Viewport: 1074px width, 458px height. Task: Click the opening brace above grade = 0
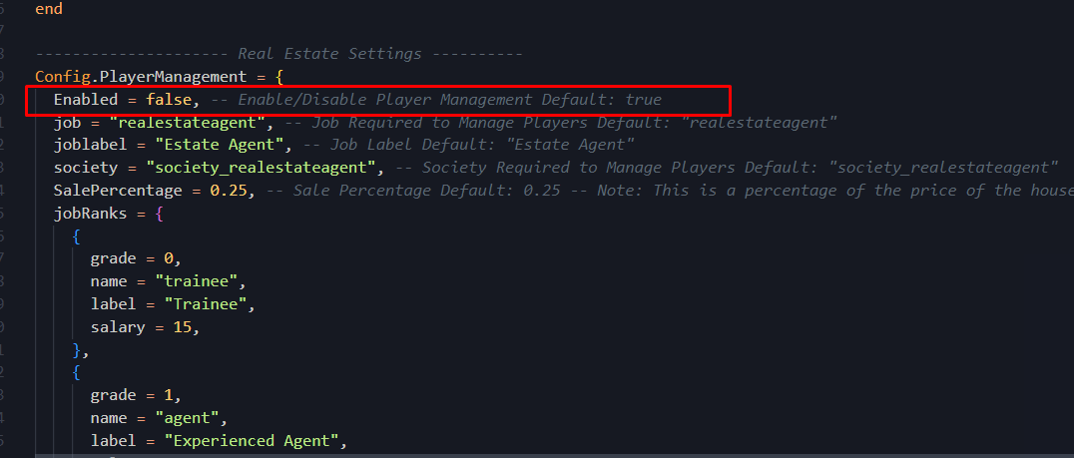77,236
